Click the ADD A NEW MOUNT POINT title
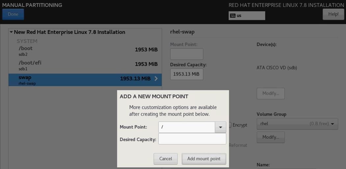This screenshot has height=169, width=346. [154, 96]
